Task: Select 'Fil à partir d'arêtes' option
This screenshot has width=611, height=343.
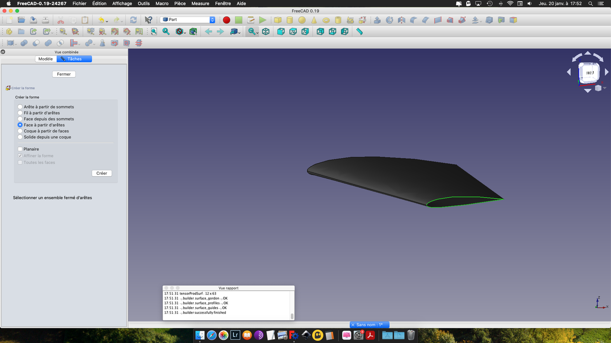Action: tap(20, 113)
